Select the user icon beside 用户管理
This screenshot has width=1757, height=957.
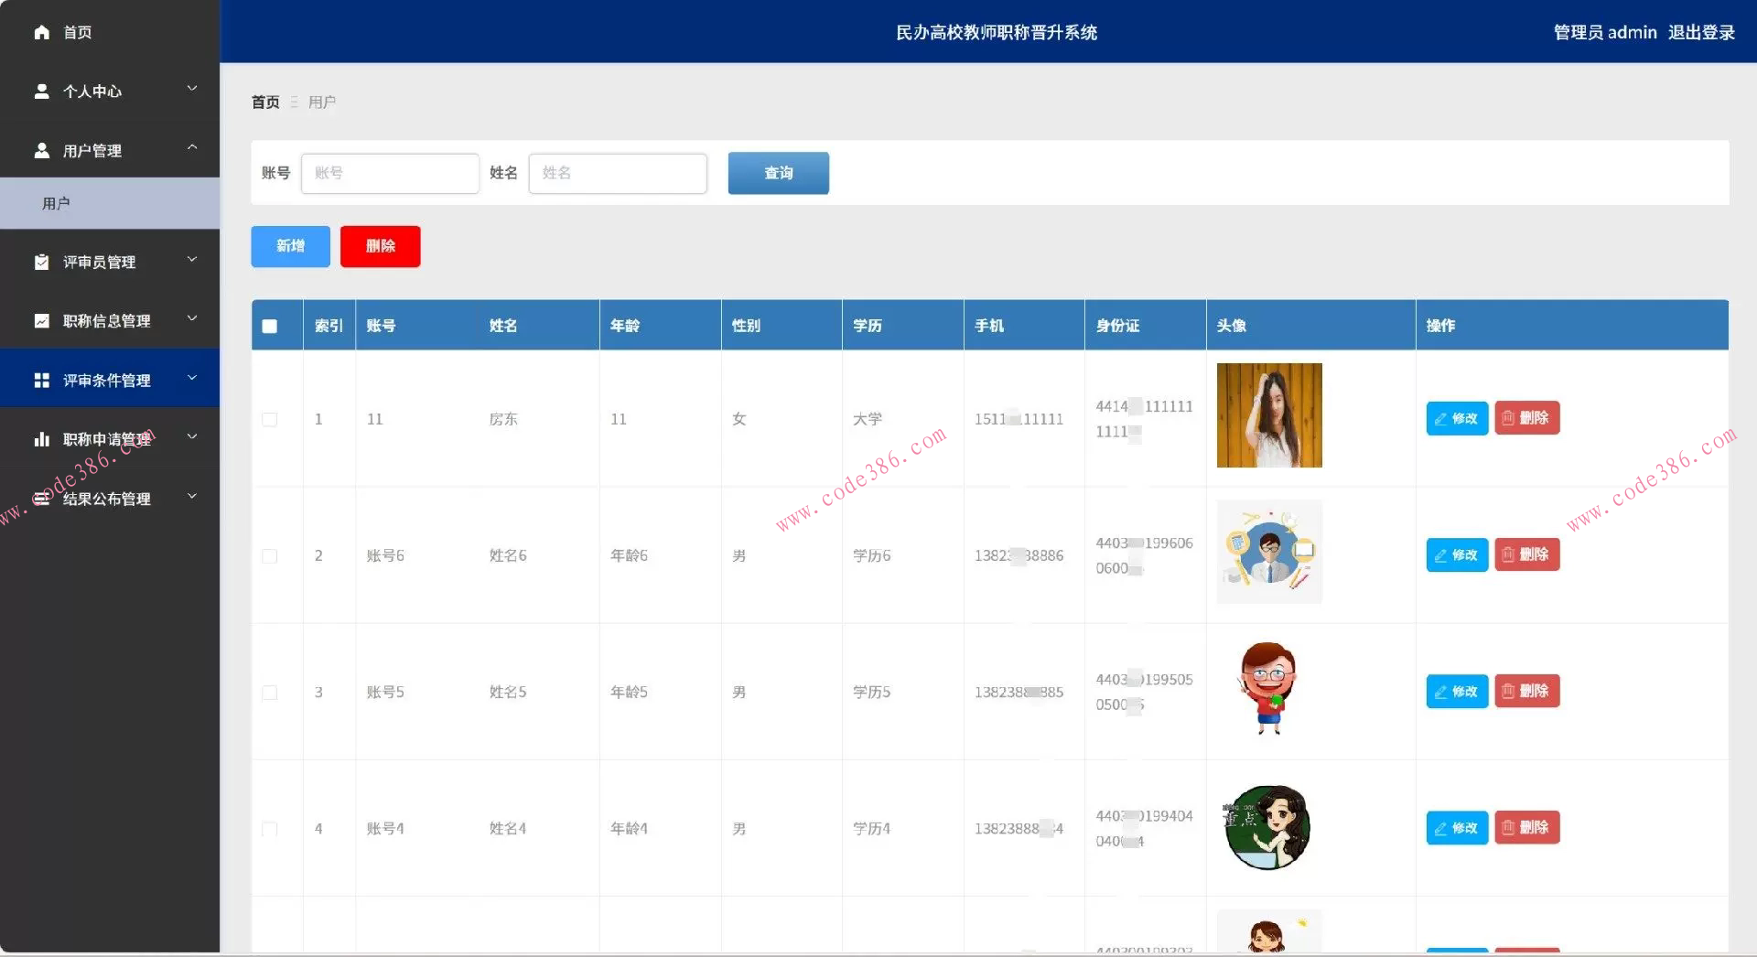(42, 150)
